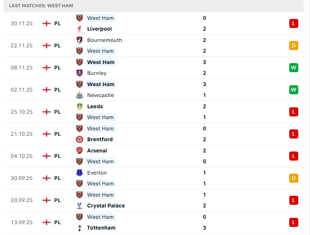Click the Leeds club crest icon
Image resolution: width=310 pixels, height=235 pixels.
coord(80,106)
